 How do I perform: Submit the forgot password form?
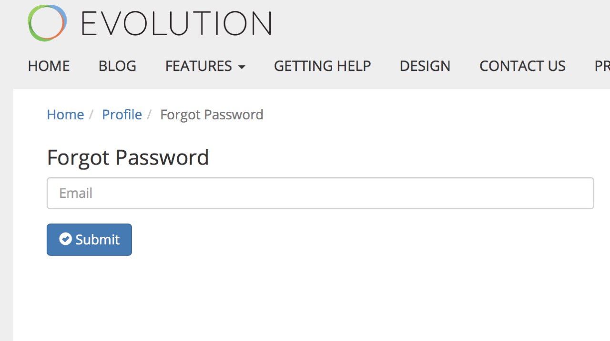pos(89,240)
